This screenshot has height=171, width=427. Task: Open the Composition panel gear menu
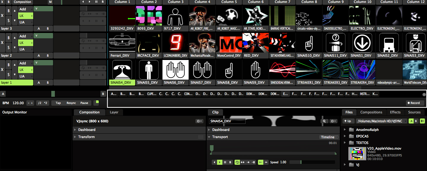click(x=199, y=121)
